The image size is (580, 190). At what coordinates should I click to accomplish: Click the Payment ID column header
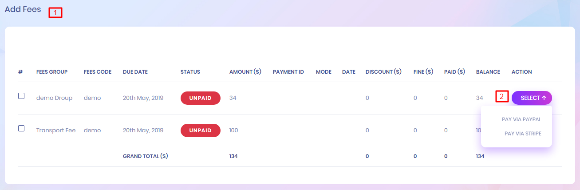[x=288, y=72]
